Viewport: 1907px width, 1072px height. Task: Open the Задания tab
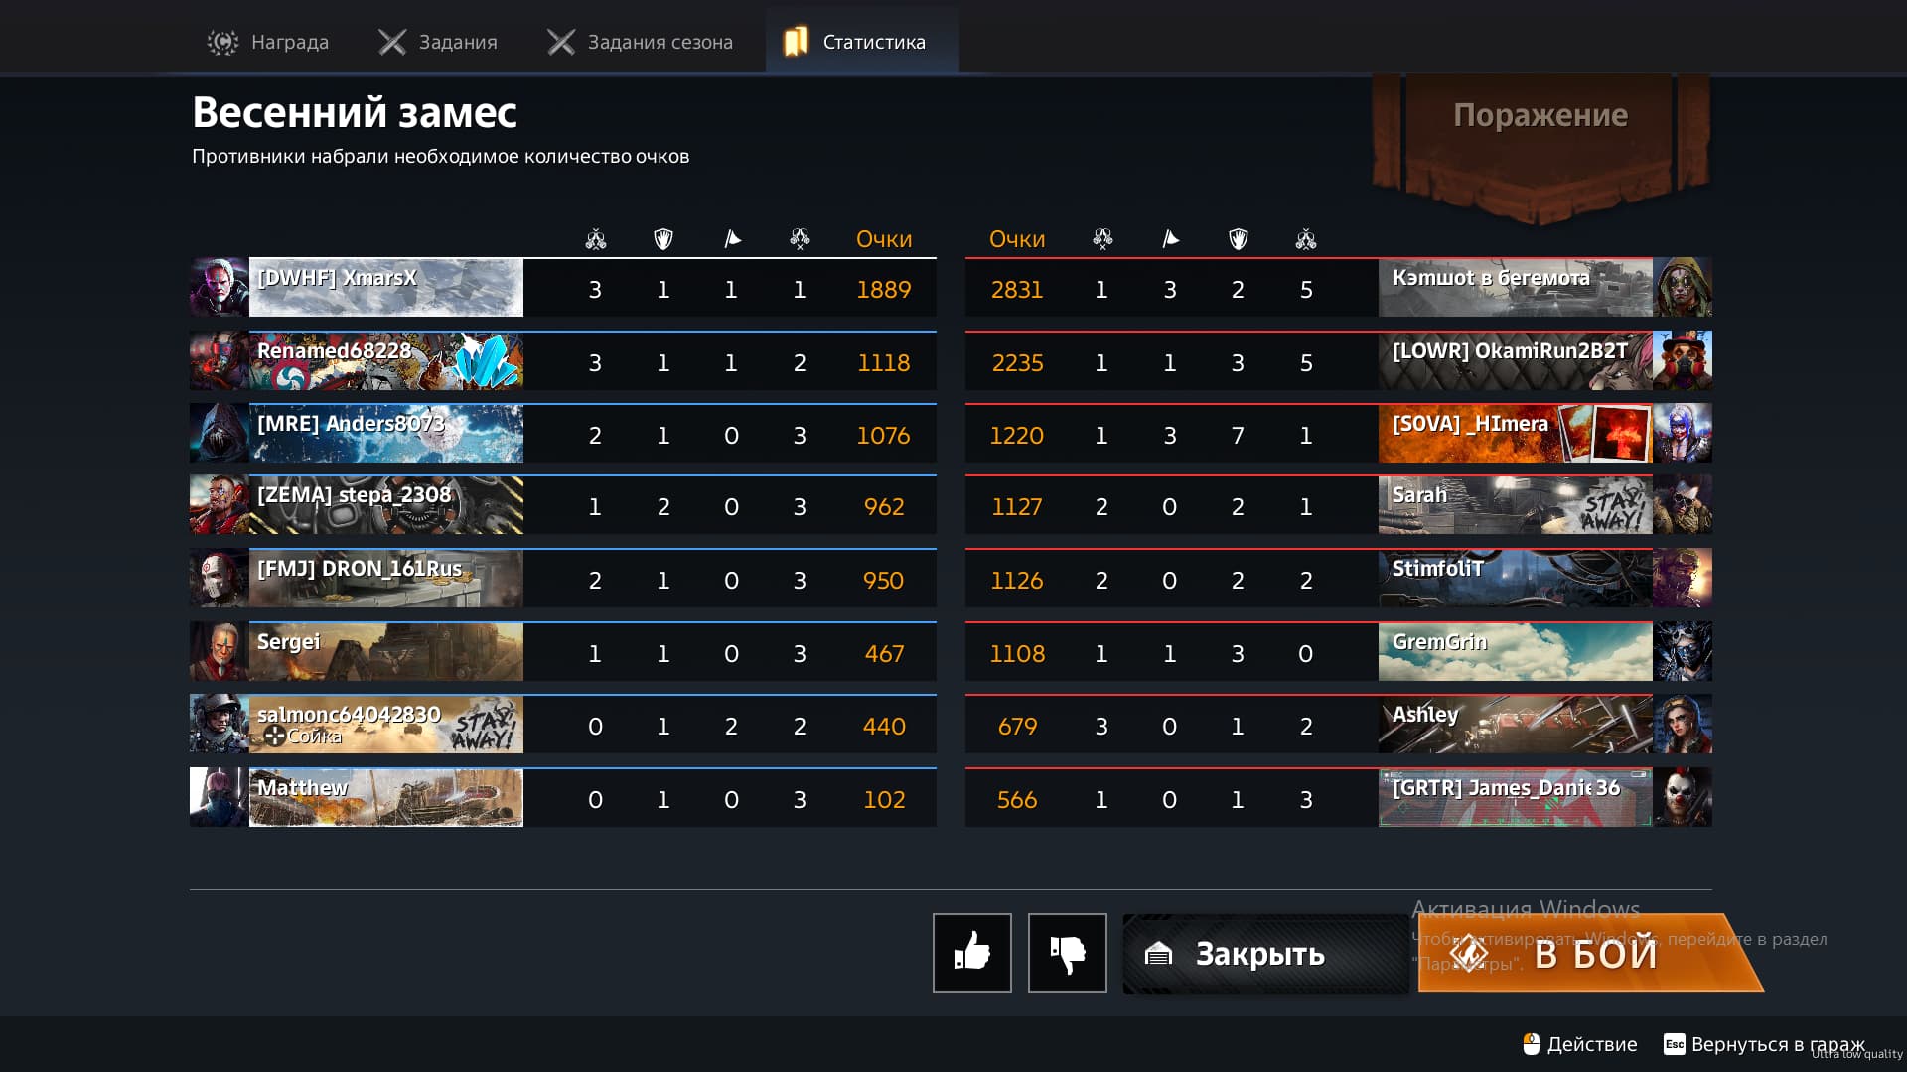[x=437, y=42]
